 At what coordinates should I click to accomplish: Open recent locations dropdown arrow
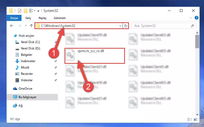click(26, 26)
